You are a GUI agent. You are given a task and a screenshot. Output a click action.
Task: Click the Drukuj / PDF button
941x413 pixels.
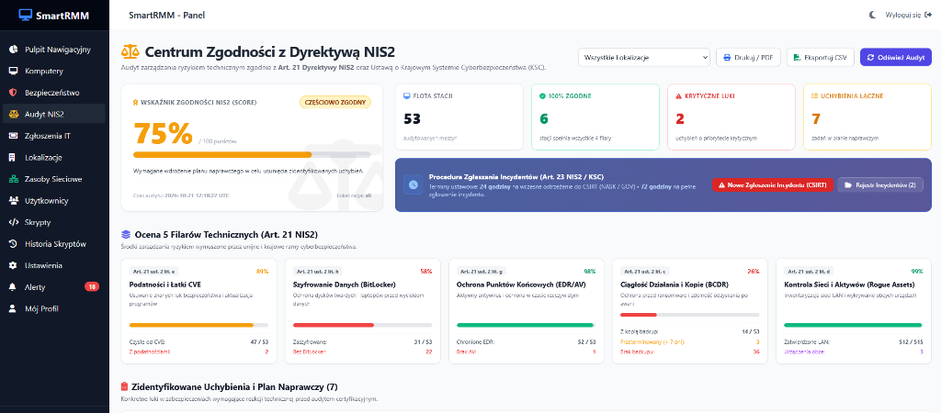point(748,58)
